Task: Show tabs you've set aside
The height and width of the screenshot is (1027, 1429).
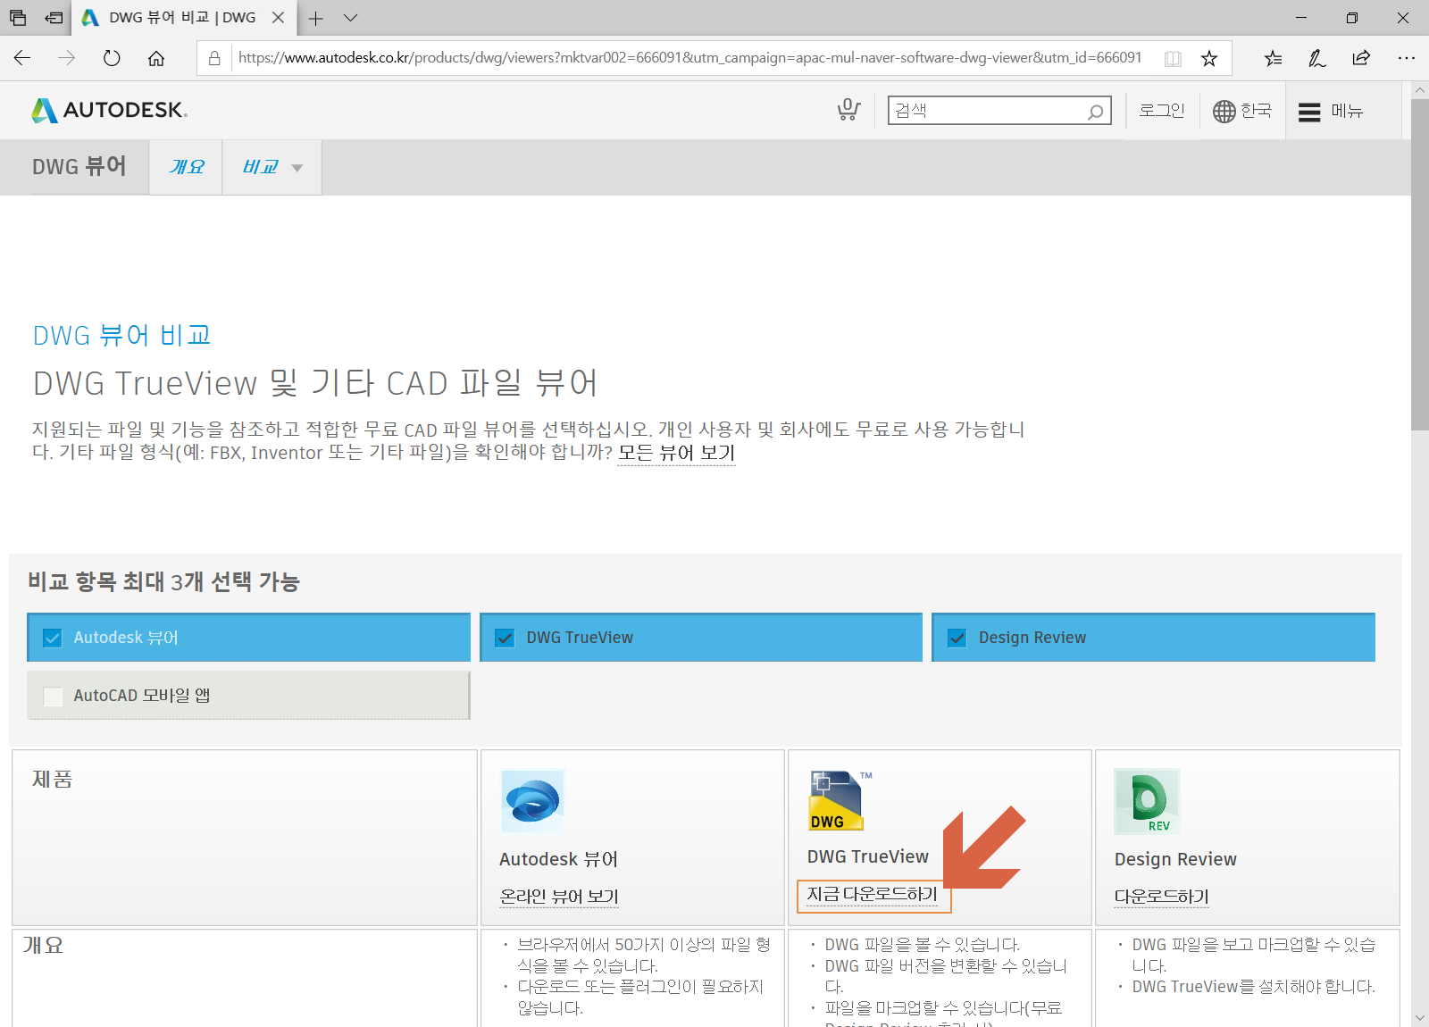Action: [18, 18]
